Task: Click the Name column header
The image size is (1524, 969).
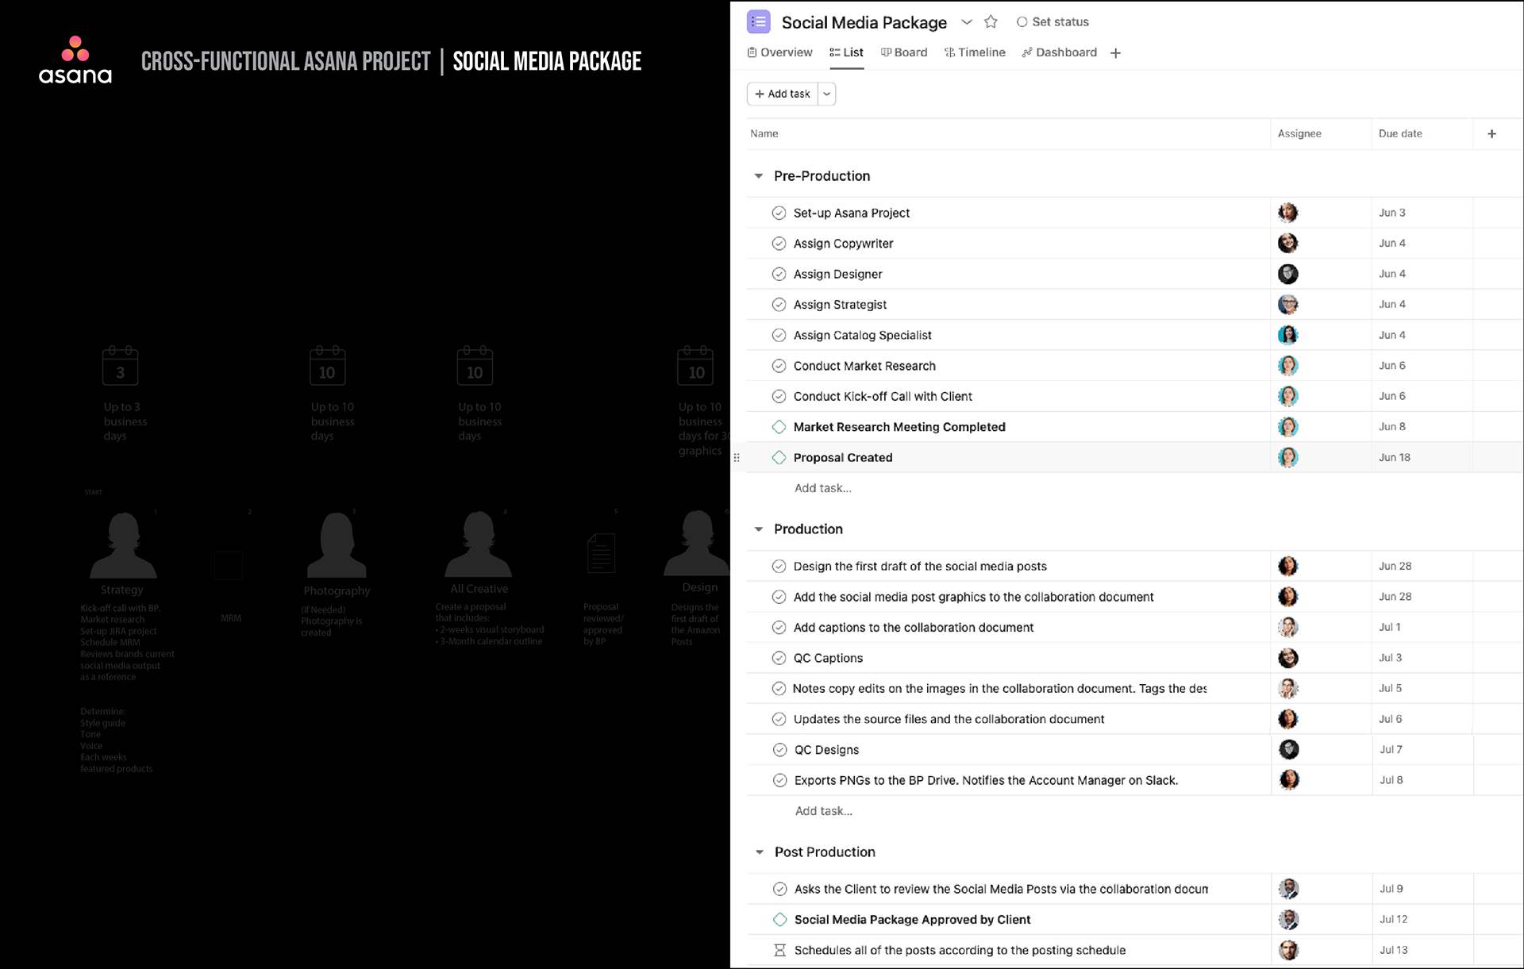Action: click(764, 133)
